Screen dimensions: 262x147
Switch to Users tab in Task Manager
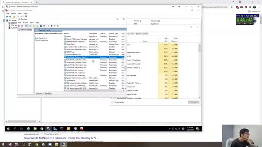(x=133, y=34)
